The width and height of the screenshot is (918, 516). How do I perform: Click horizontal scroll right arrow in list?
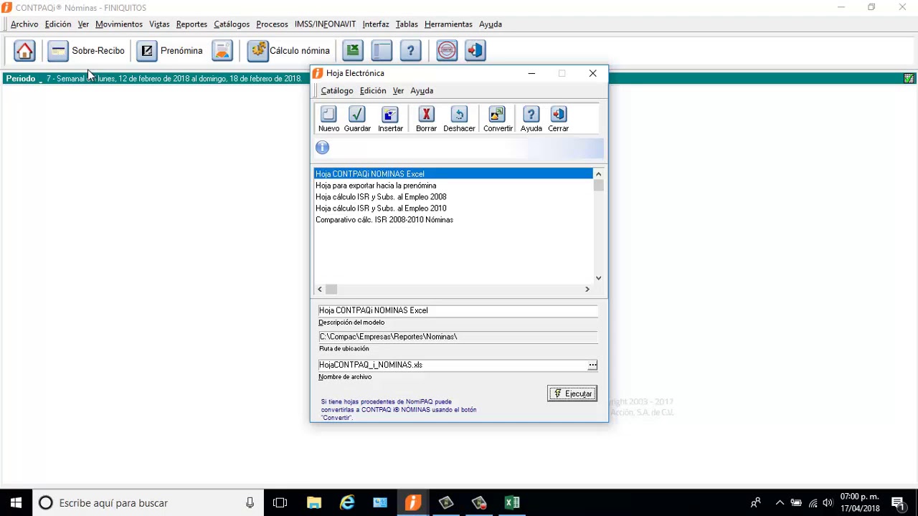(x=587, y=289)
